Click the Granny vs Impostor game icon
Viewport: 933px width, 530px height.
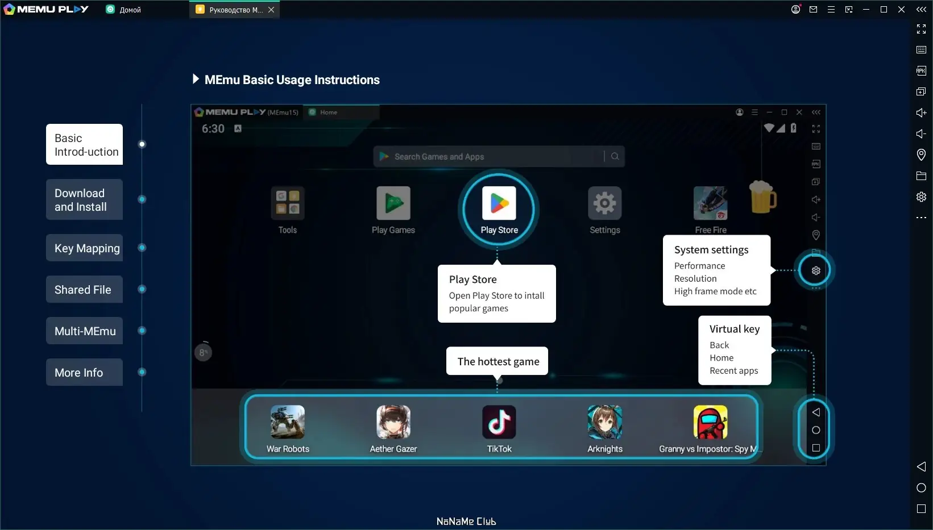click(711, 422)
